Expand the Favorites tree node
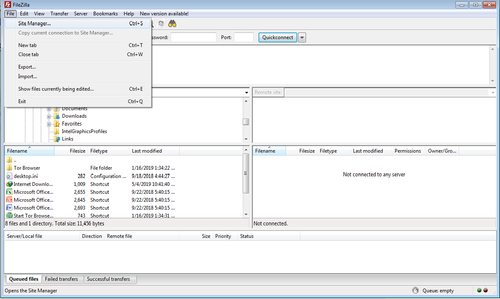 [x=49, y=124]
